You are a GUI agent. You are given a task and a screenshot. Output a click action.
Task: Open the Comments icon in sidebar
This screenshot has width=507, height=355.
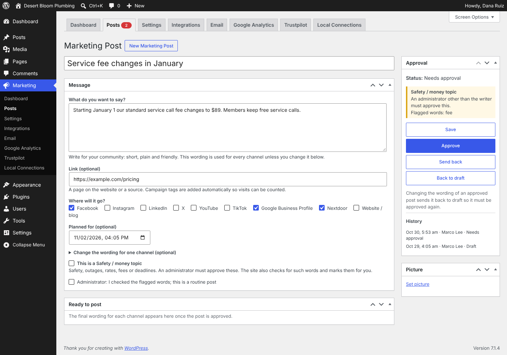coord(6,73)
